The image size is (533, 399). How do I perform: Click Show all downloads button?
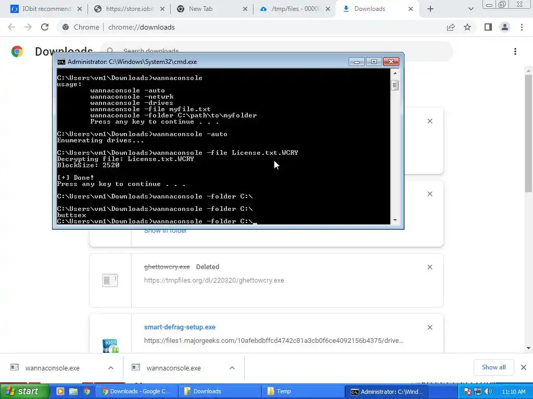click(493, 367)
